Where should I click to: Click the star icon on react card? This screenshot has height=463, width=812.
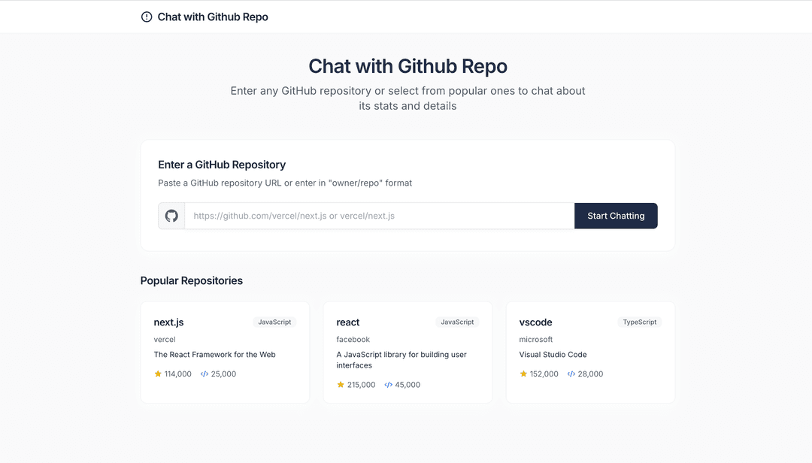[x=341, y=384]
